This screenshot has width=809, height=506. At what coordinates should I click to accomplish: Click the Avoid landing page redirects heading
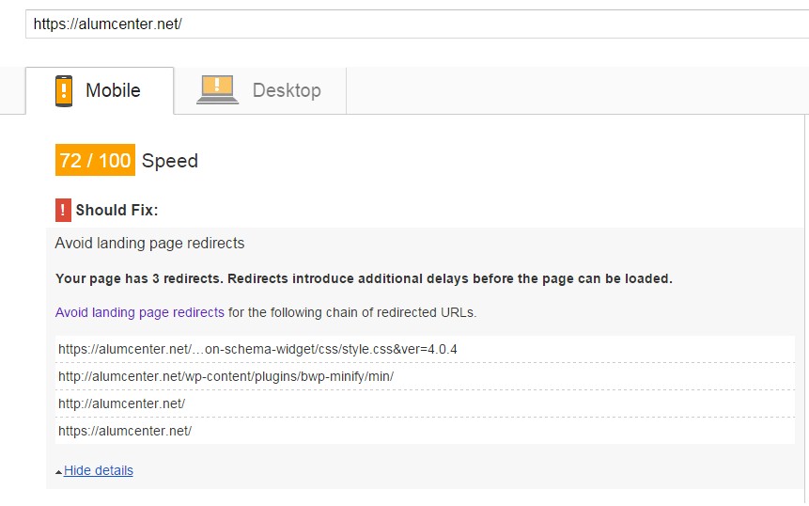(x=149, y=244)
